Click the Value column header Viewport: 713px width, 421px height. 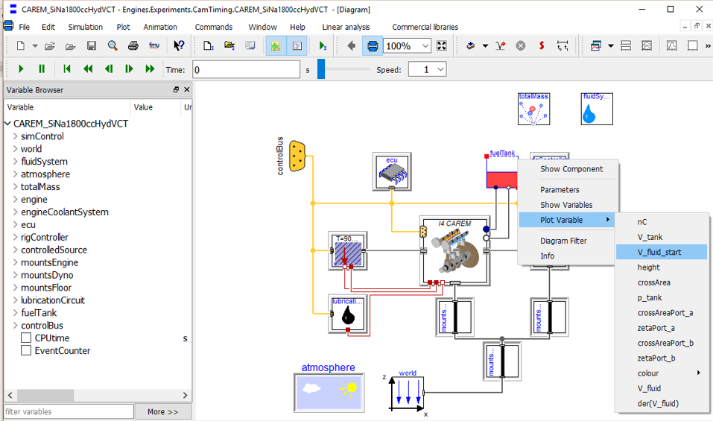pos(155,107)
